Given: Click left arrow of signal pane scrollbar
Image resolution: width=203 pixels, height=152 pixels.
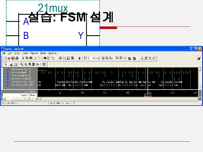Looking at the screenshot, I should tap(5, 99).
